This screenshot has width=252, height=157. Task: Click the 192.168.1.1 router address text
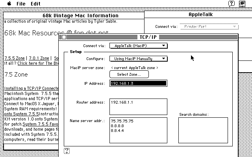point(122,102)
